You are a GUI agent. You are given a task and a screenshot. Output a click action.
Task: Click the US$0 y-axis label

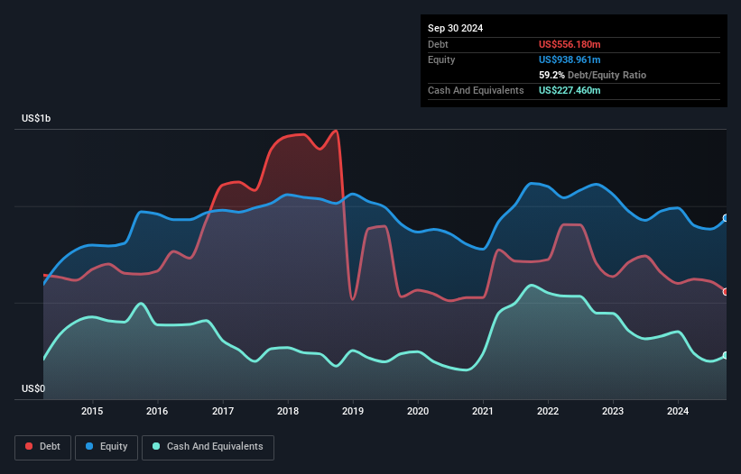(x=33, y=388)
